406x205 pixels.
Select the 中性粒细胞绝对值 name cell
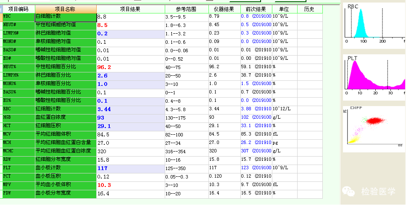tap(66, 26)
